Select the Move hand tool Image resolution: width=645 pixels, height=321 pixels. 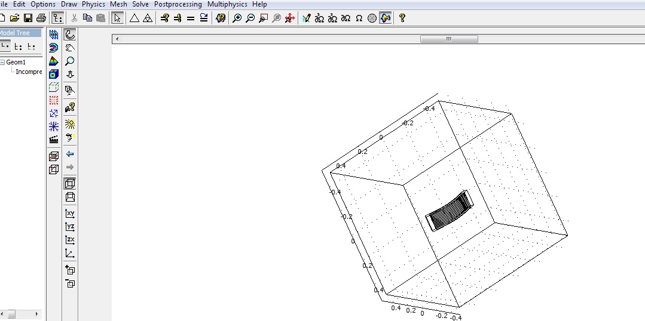click(70, 48)
